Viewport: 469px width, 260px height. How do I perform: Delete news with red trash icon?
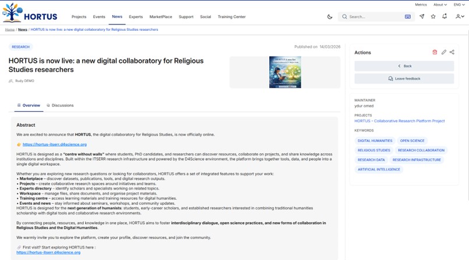pos(435,52)
